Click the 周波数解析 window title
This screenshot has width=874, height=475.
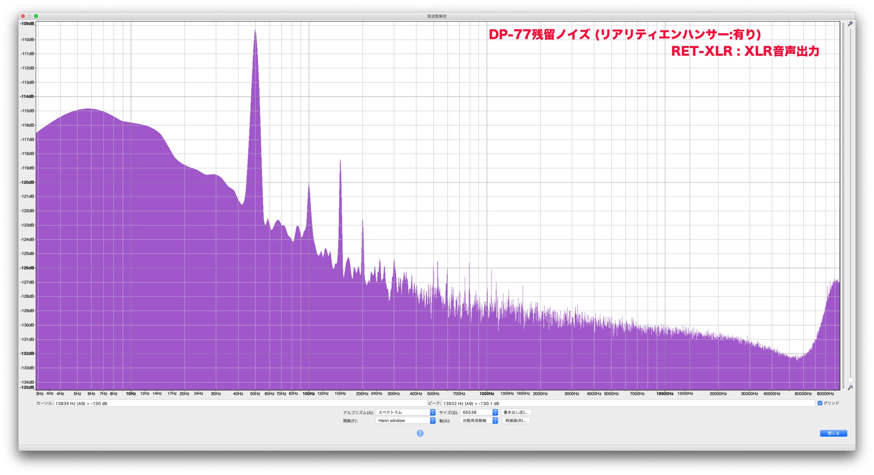[x=437, y=16]
